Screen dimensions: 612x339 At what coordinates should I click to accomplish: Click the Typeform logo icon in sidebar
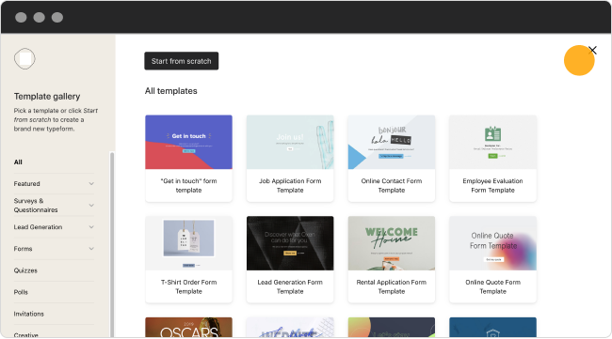tap(24, 59)
